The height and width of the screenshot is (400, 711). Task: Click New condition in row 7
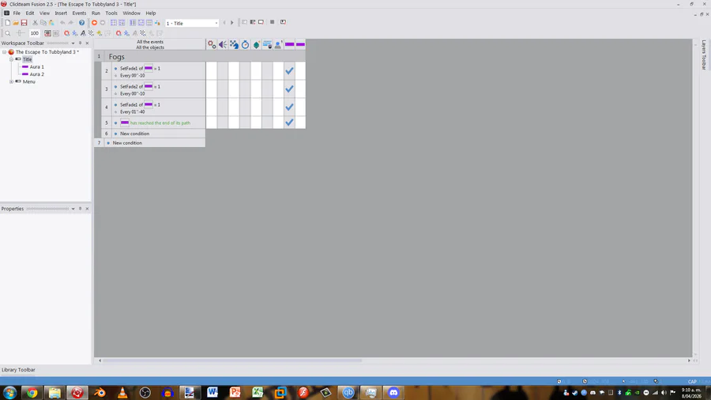point(127,143)
